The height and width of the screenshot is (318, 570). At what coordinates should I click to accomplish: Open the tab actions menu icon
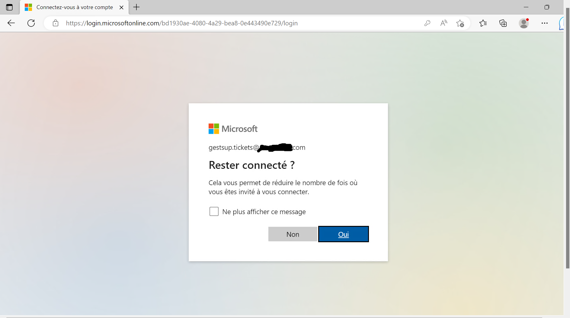coord(9,7)
